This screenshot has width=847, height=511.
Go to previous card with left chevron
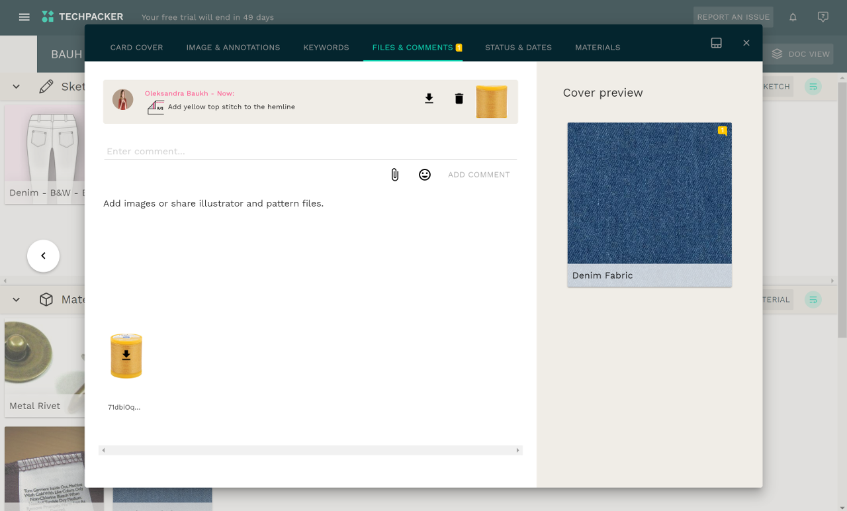tap(44, 255)
